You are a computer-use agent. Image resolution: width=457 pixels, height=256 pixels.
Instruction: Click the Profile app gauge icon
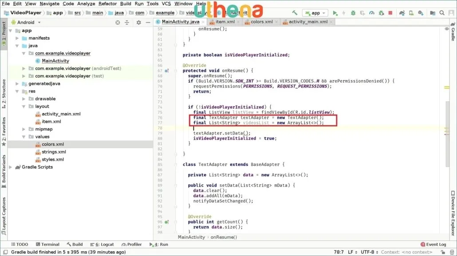click(372, 13)
